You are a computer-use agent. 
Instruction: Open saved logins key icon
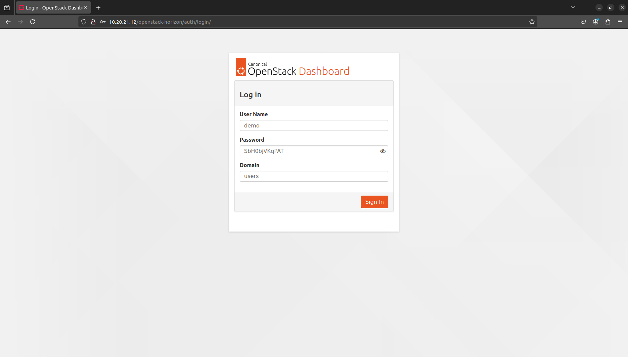tap(103, 22)
